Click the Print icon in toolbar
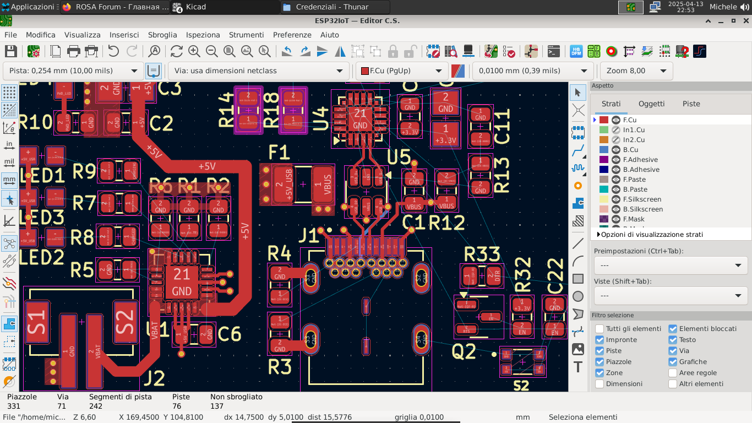Viewport: 752px width, 423px height. 73,51
